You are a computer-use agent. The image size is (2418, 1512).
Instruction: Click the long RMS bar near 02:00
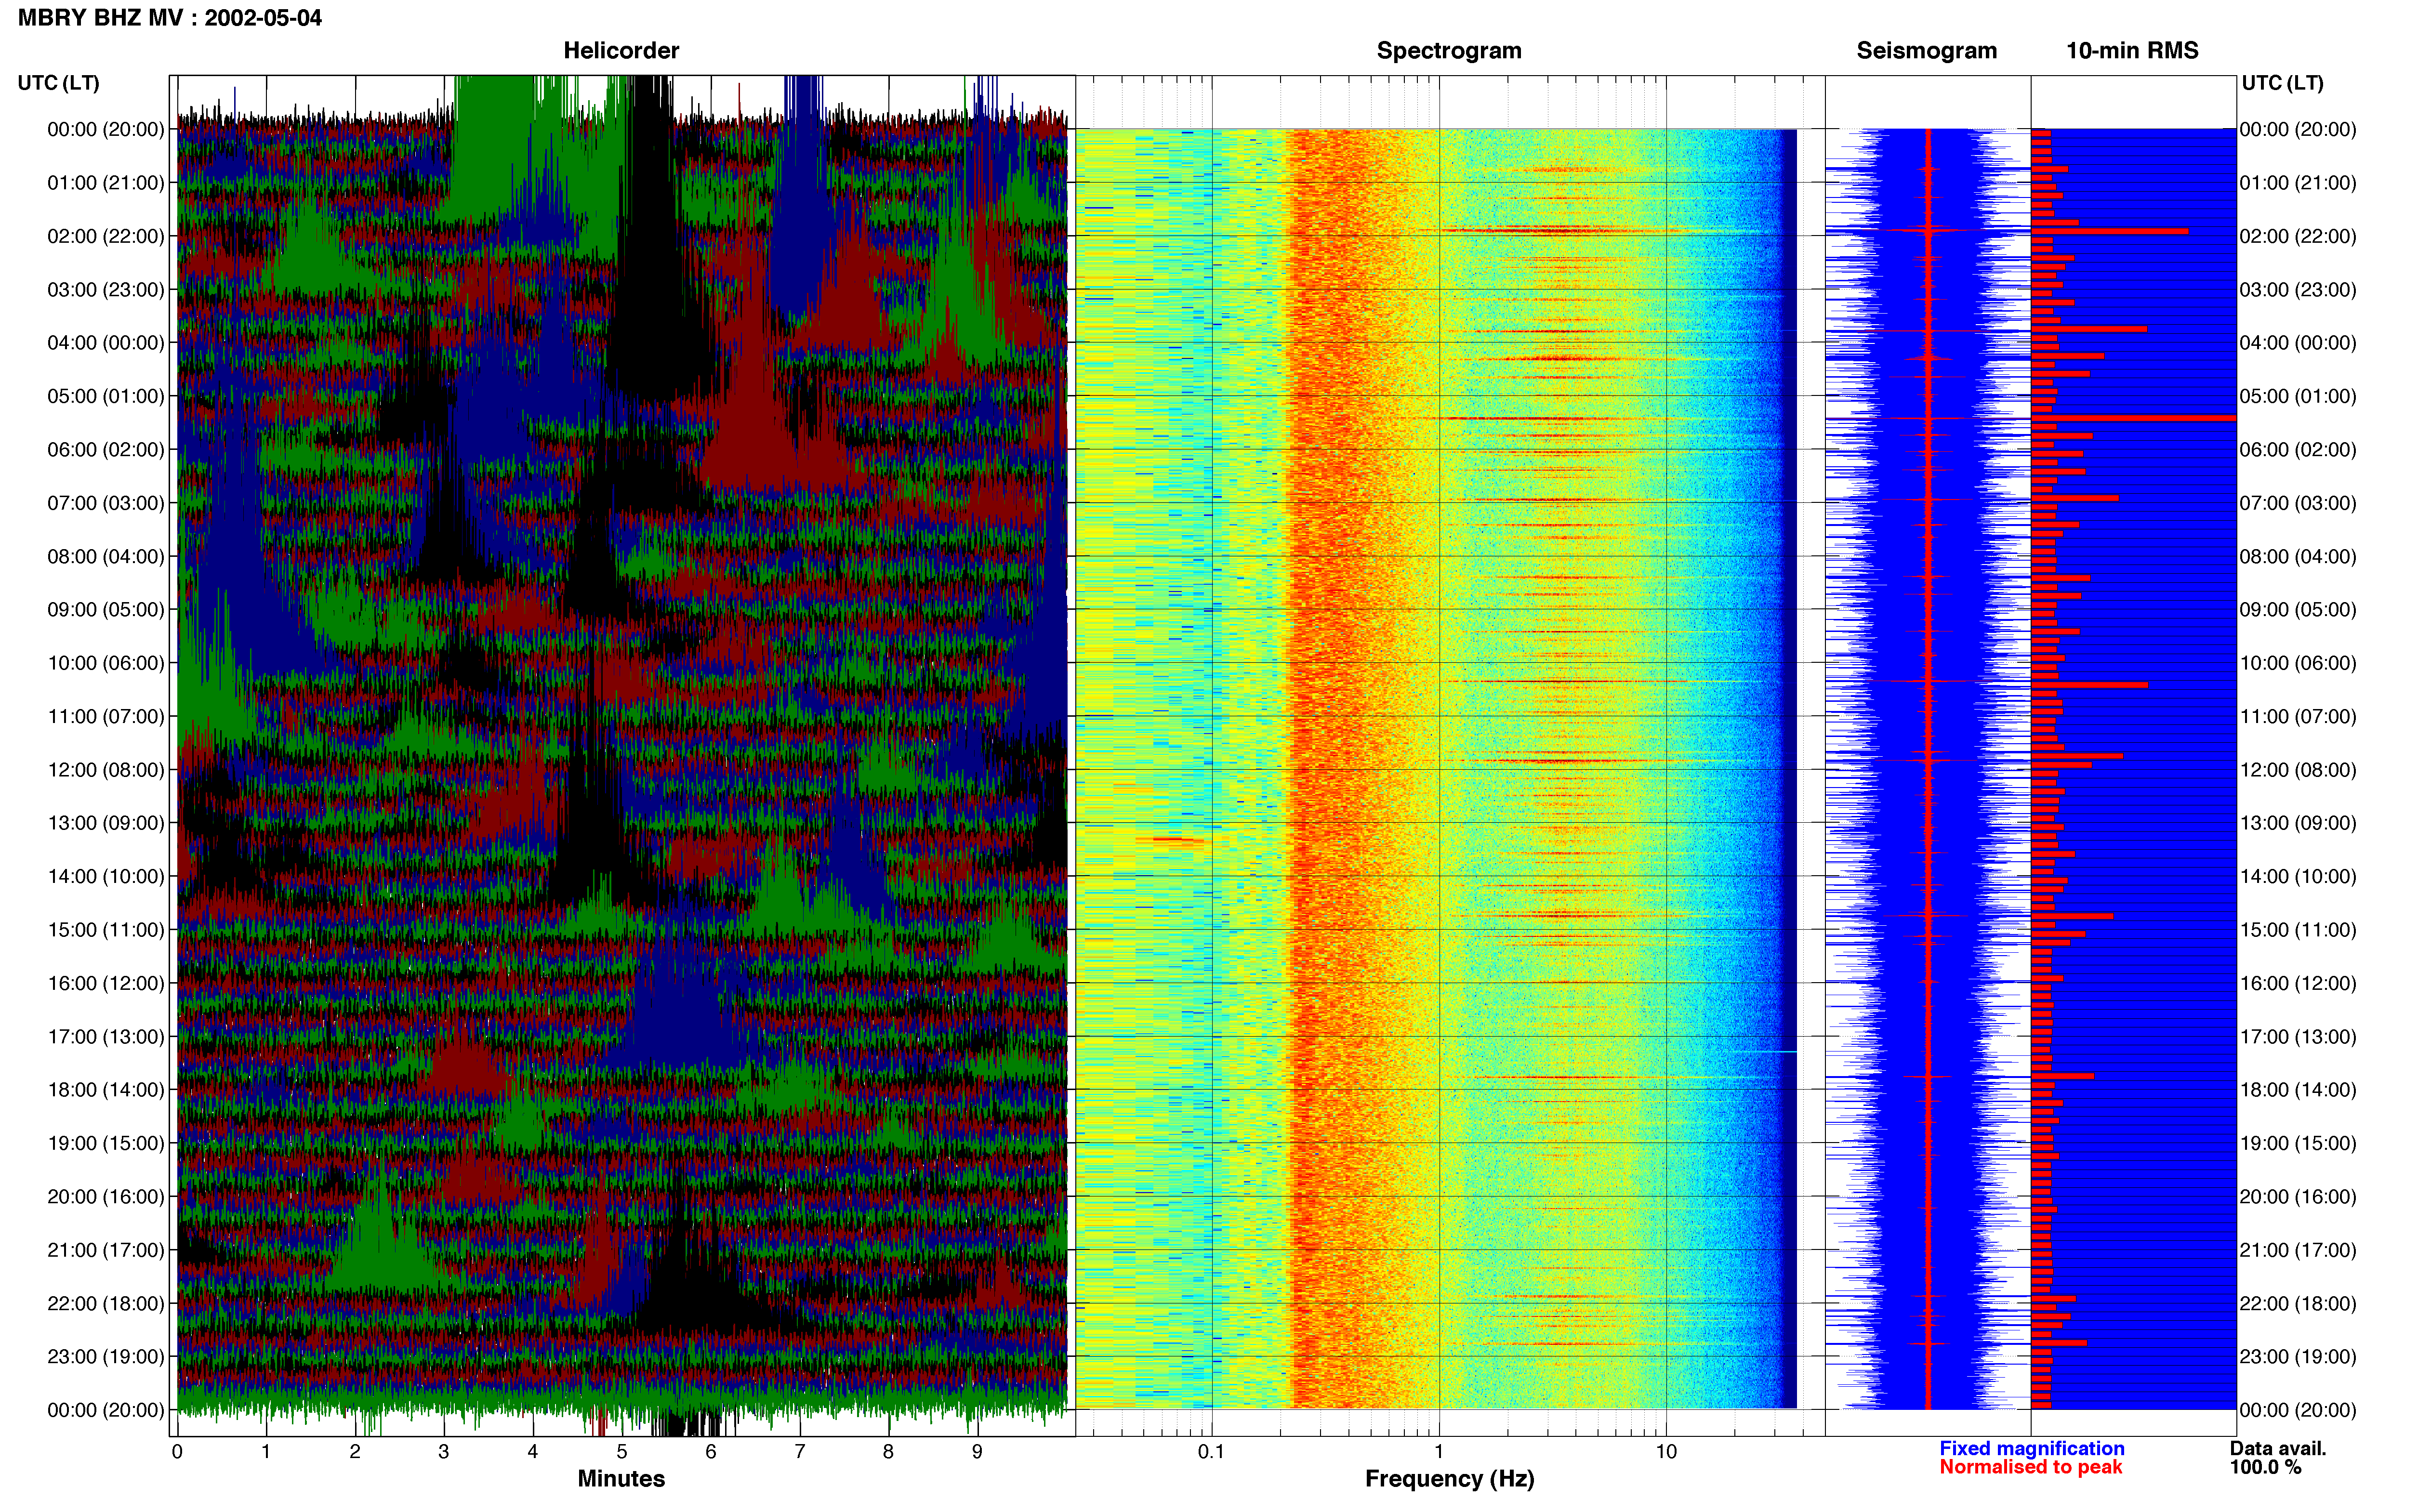[2109, 231]
